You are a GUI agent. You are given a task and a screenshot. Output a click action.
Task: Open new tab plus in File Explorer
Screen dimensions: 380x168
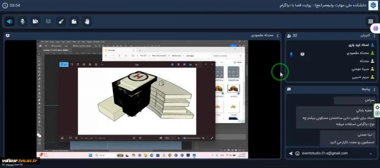coord(140,50)
